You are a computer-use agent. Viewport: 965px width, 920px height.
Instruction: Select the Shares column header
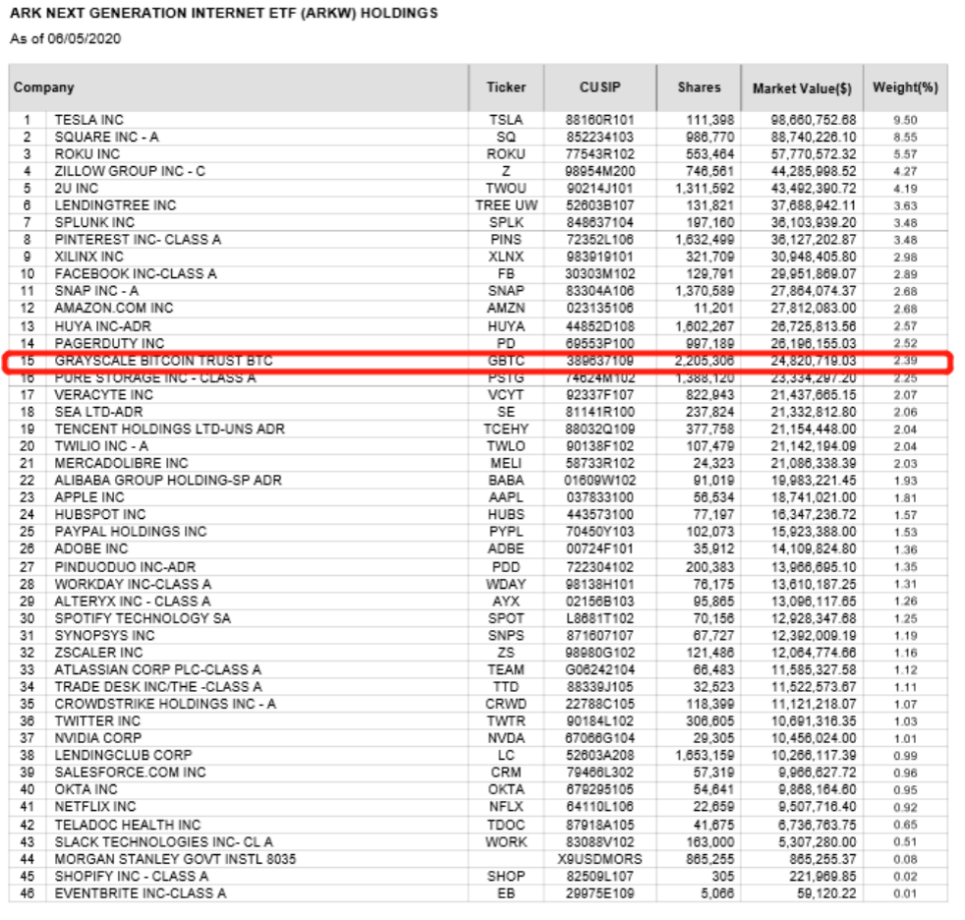tap(699, 87)
